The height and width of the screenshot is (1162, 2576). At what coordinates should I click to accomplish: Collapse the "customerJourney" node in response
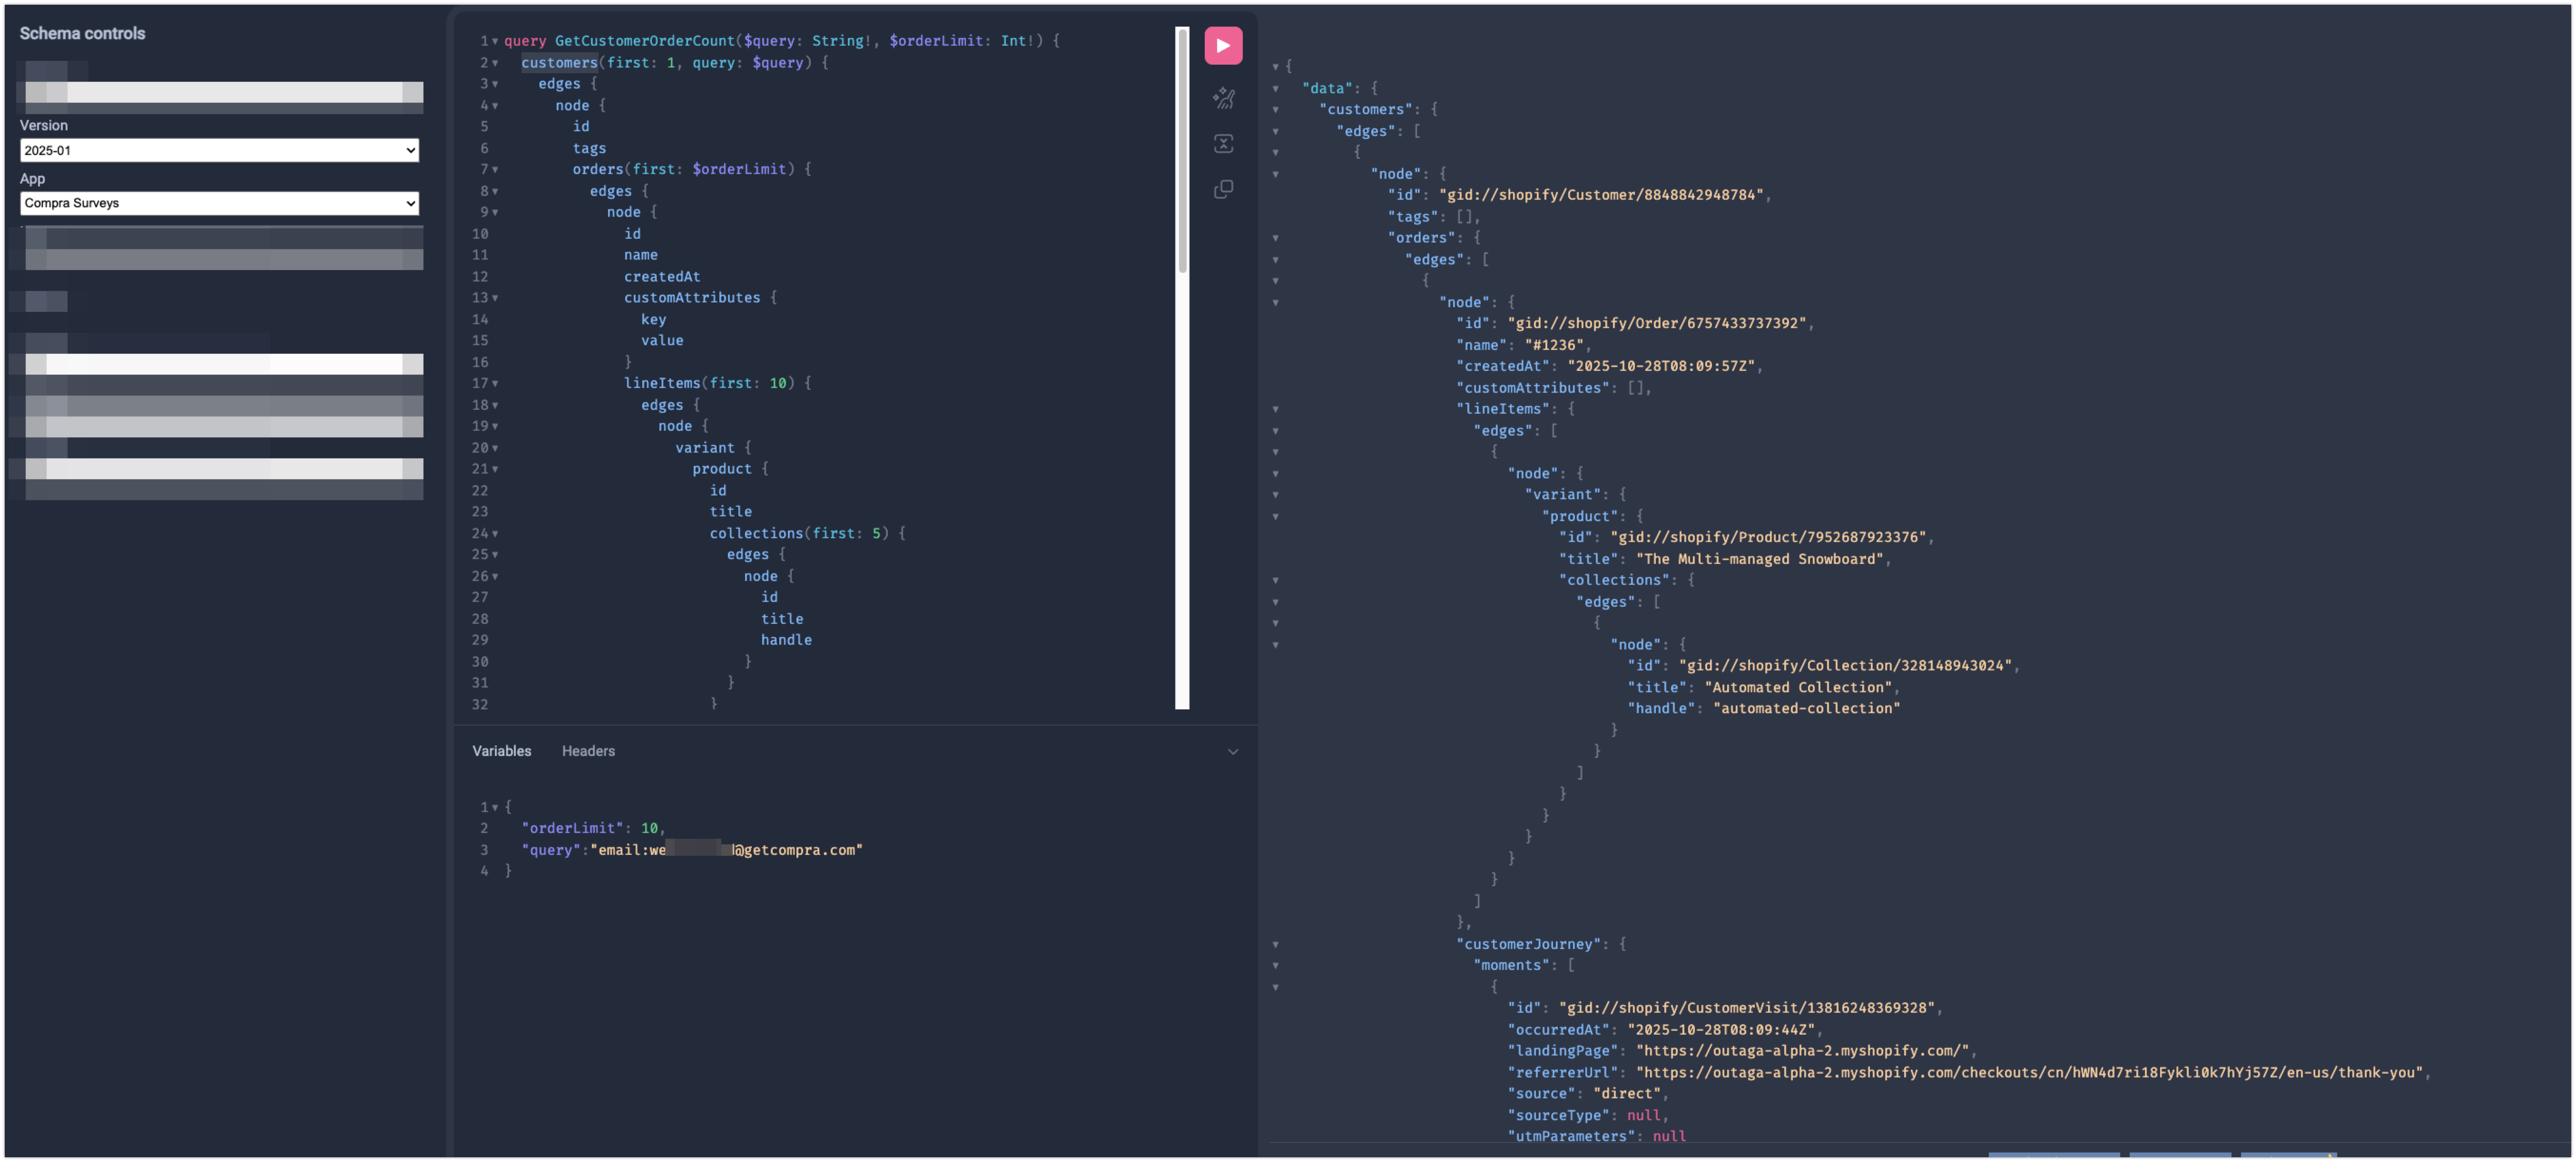[1275, 944]
